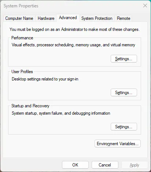Go to the System Protection tab
Screen dimensions: 151x172
(97, 18)
